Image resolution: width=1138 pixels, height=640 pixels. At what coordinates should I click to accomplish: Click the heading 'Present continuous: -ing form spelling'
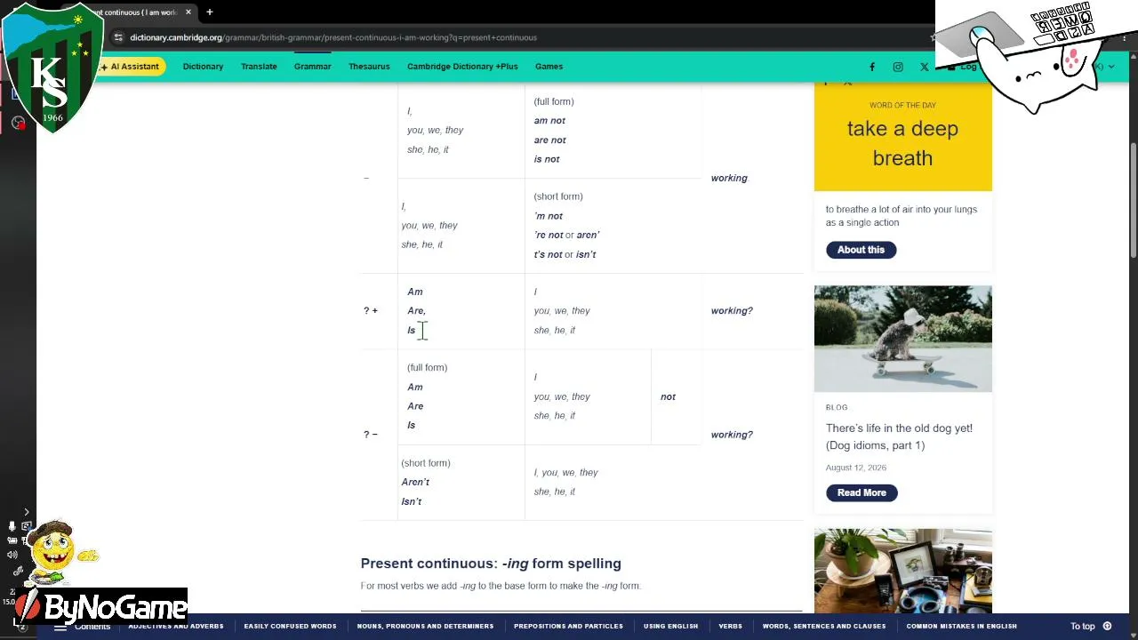(x=491, y=564)
